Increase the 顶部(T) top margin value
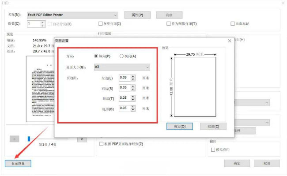Viewport: 287px width, 176px height. coord(133,97)
